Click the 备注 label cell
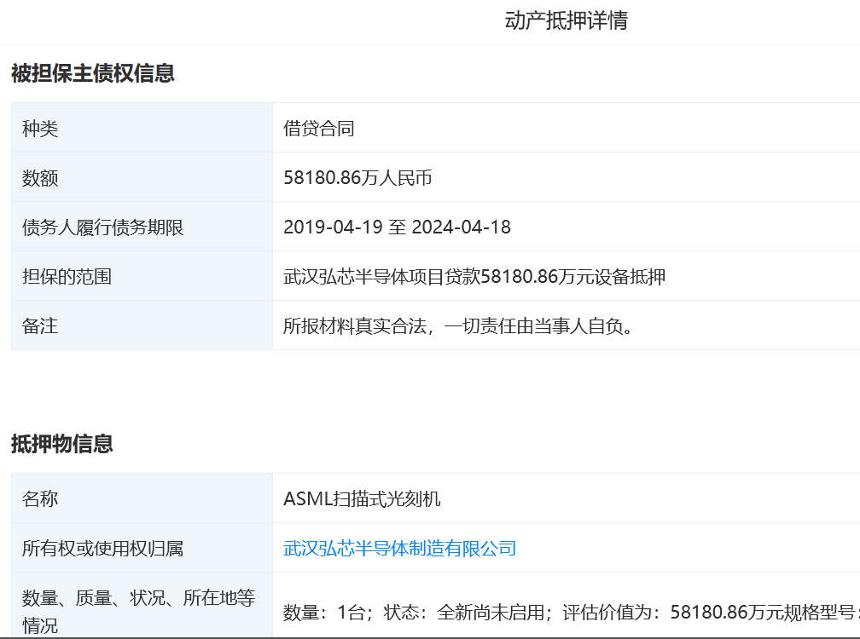 (142, 325)
